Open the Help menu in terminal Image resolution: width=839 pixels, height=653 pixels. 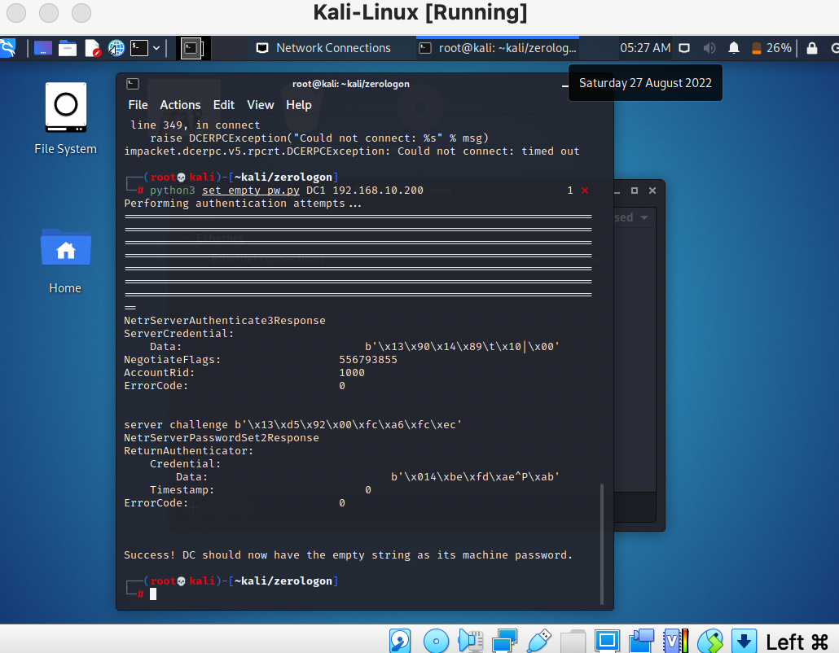tap(299, 105)
